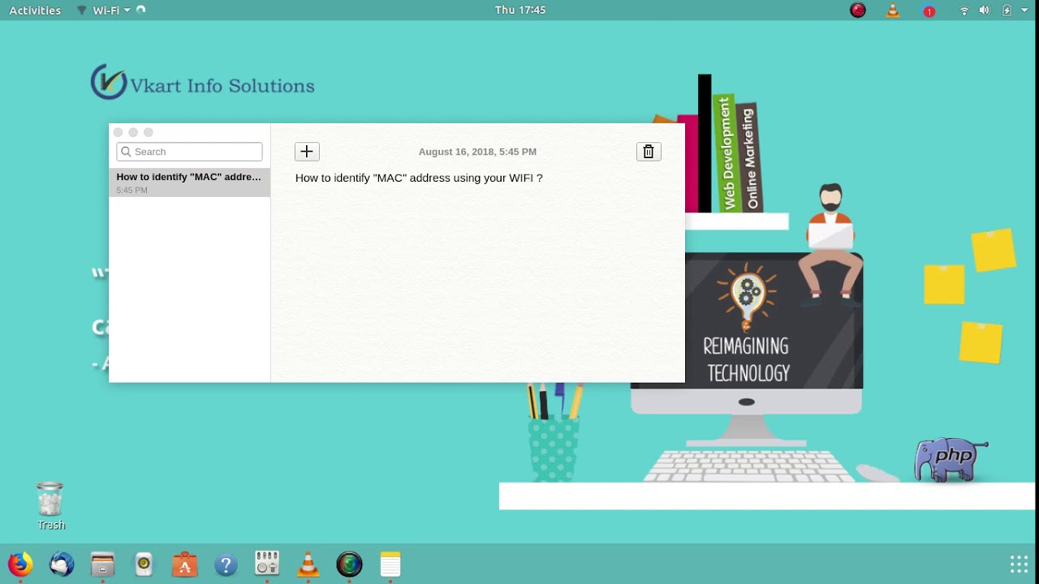Open VLC media player from dock
This screenshot has height=584, width=1039.
308,564
